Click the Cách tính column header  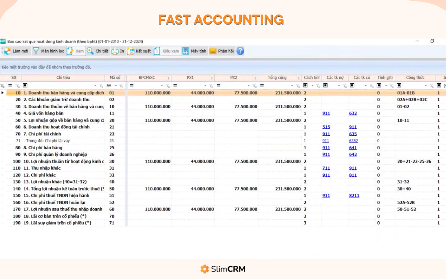point(311,78)
